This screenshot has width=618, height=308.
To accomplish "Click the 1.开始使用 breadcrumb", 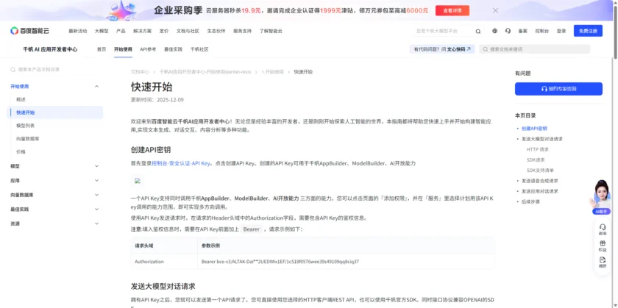I will click(272, 72).
